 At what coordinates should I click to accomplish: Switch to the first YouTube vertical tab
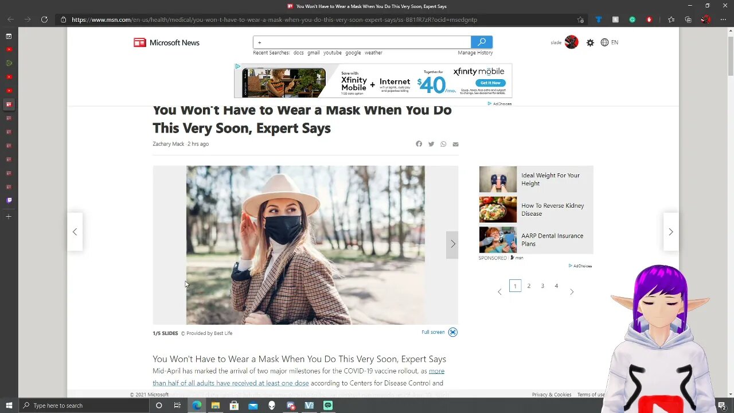tap(9, 49)
